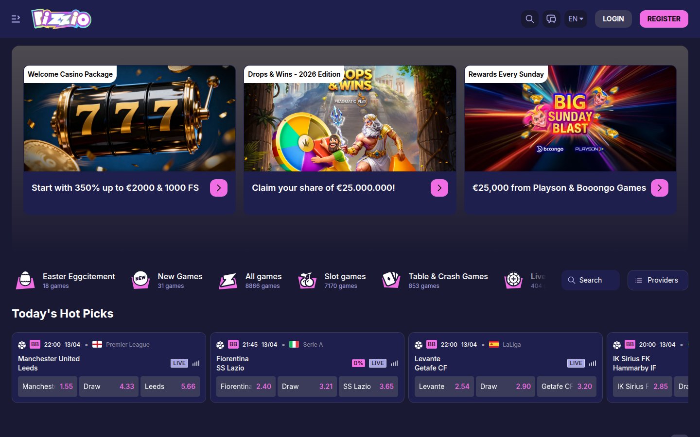Select the Easter Eggcitement category
Image resolution: width=700 pixels, height=437 pixels.
point(66,280)
